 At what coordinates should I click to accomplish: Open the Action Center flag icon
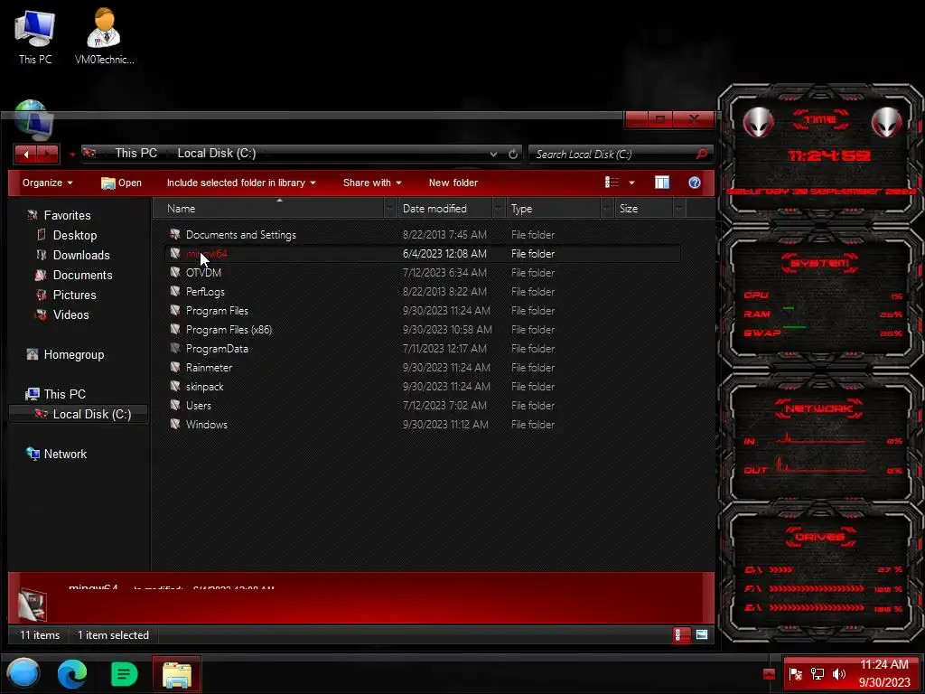(x=795, y=674)
